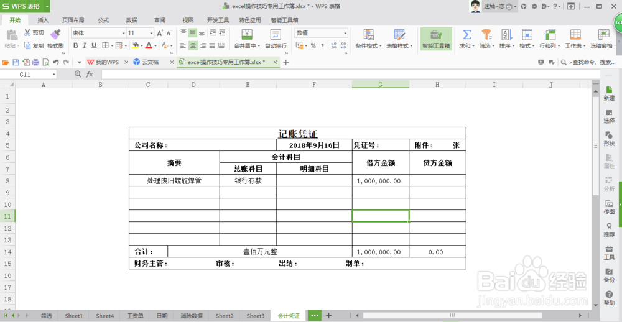622x322 pixels.
Task: Add a new sheet with the plus button
Action: (328, 316)
